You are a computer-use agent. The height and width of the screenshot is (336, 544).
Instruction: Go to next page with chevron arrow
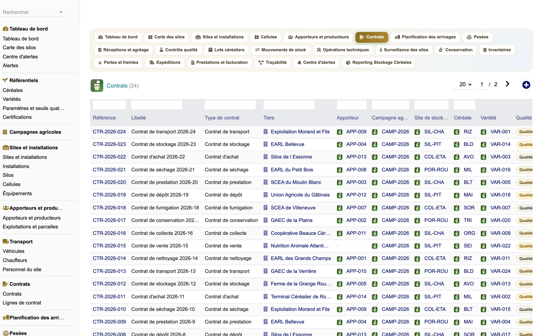507,84
